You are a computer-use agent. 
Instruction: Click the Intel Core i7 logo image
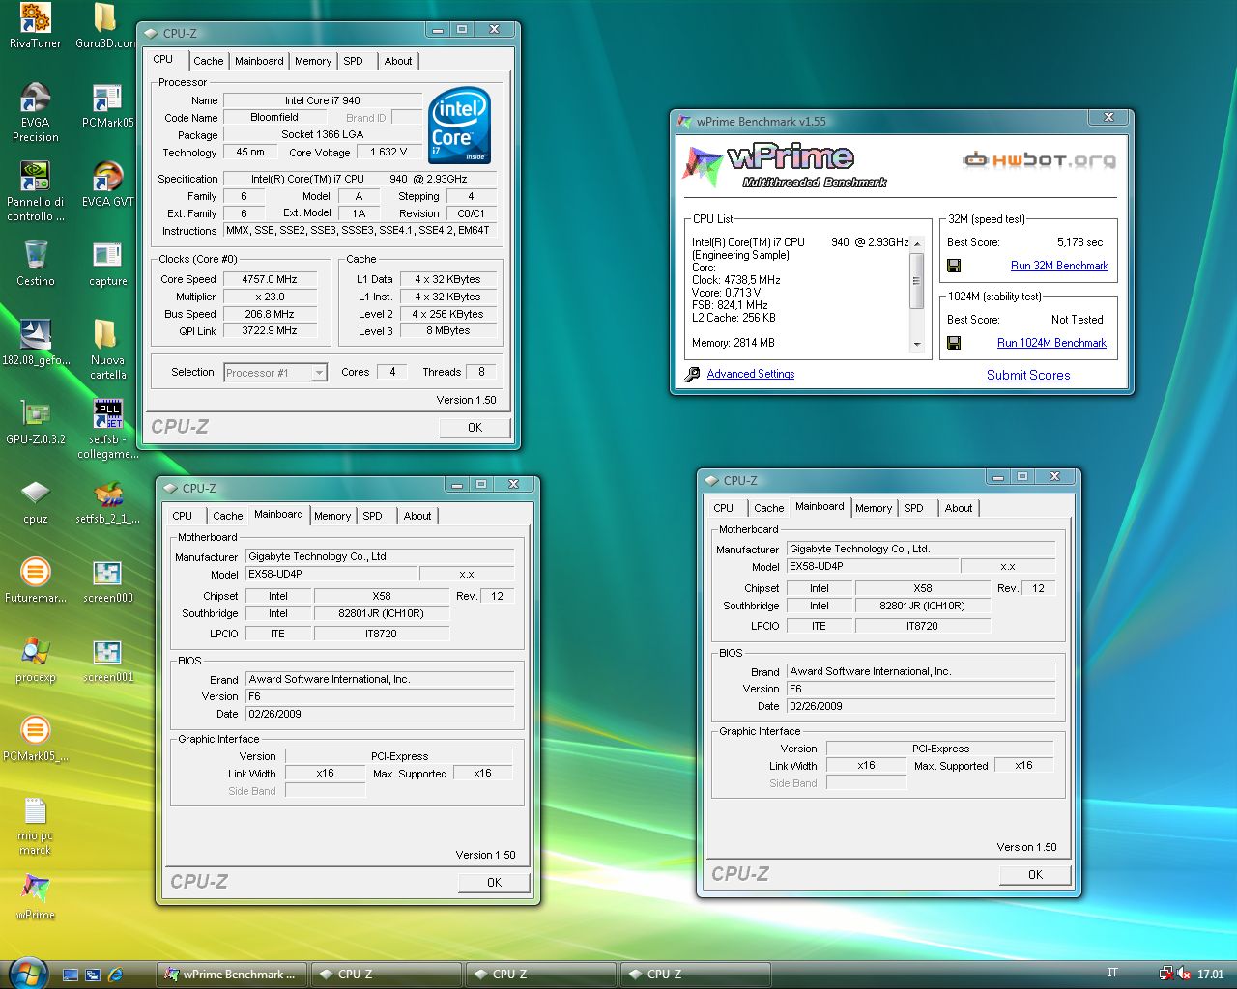click(x=460, y=126)
